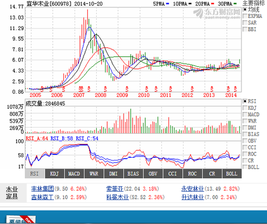Switch to the CCI bottom tab
This screenshot has width=267, height=224.
point(172,174)
